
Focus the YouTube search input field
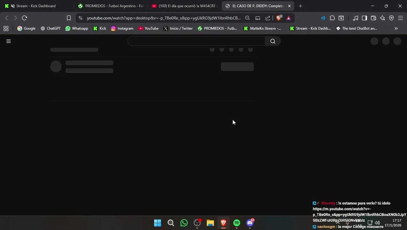pyautogui.click(x=196, y=41)
